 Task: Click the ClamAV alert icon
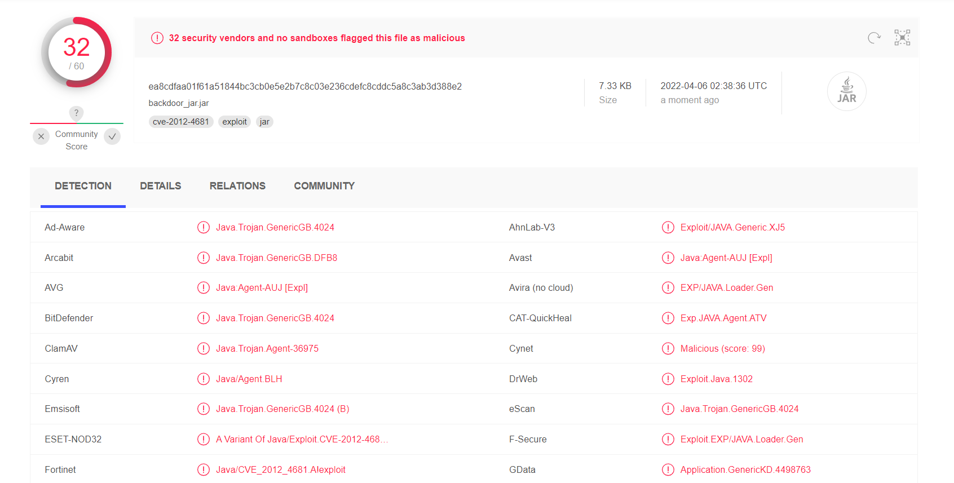tap(204, 348)
